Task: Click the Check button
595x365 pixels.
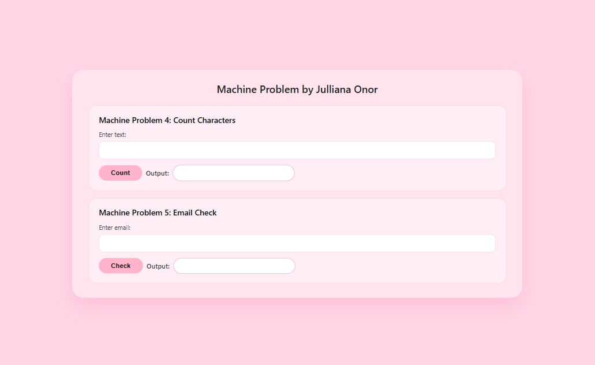Action: pos(120,266)
